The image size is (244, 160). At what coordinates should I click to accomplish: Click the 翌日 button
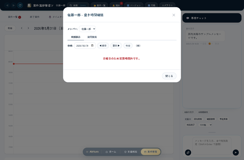tap(116, 46)
